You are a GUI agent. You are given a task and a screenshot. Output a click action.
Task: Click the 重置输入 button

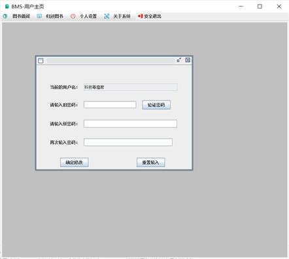151,162
